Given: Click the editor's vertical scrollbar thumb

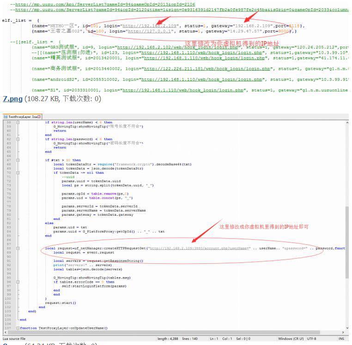Looking at the screenshot, I should (347, 242).
